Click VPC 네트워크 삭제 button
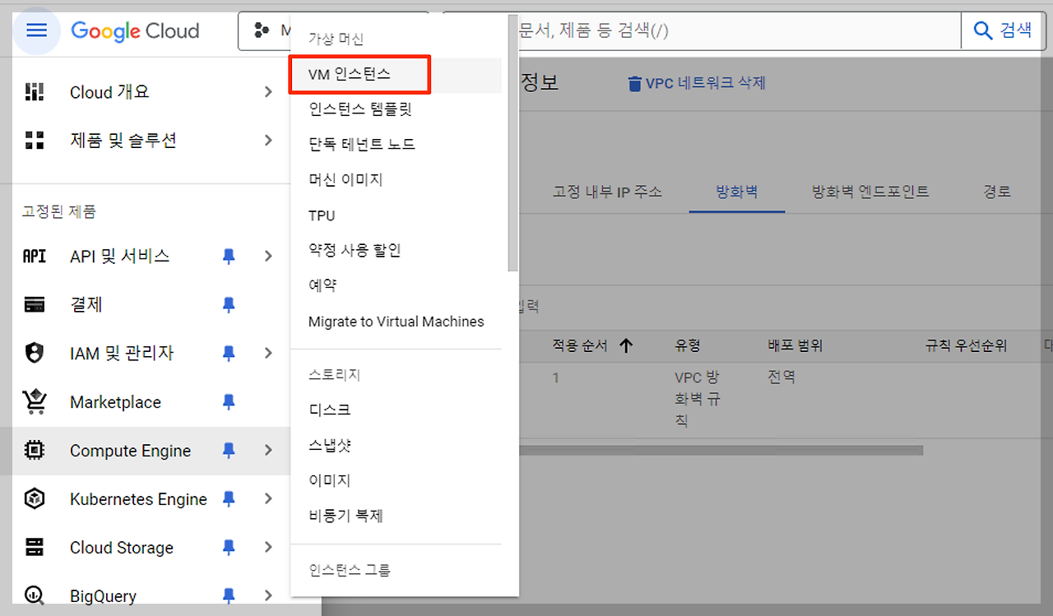1053x616 pixels. [697, 84]
